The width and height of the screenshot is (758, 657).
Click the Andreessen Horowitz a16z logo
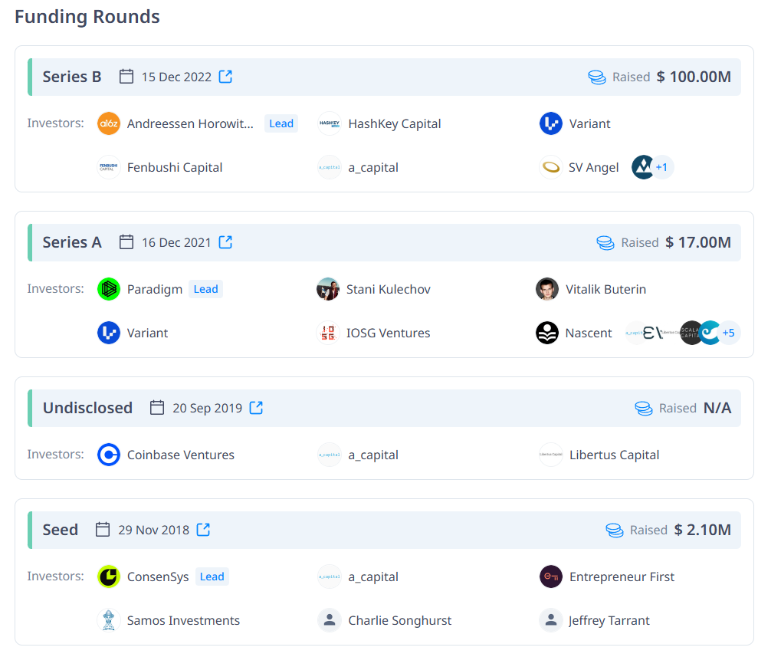click(x=109, y=123)
